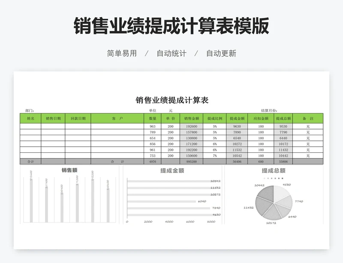
Task: Click the 部门 label above table
Action: tap(30, 111)
